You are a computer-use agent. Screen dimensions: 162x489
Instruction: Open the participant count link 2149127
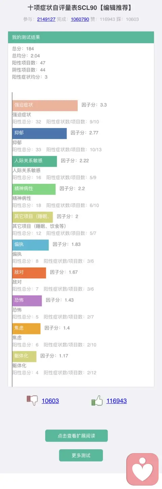46,19
